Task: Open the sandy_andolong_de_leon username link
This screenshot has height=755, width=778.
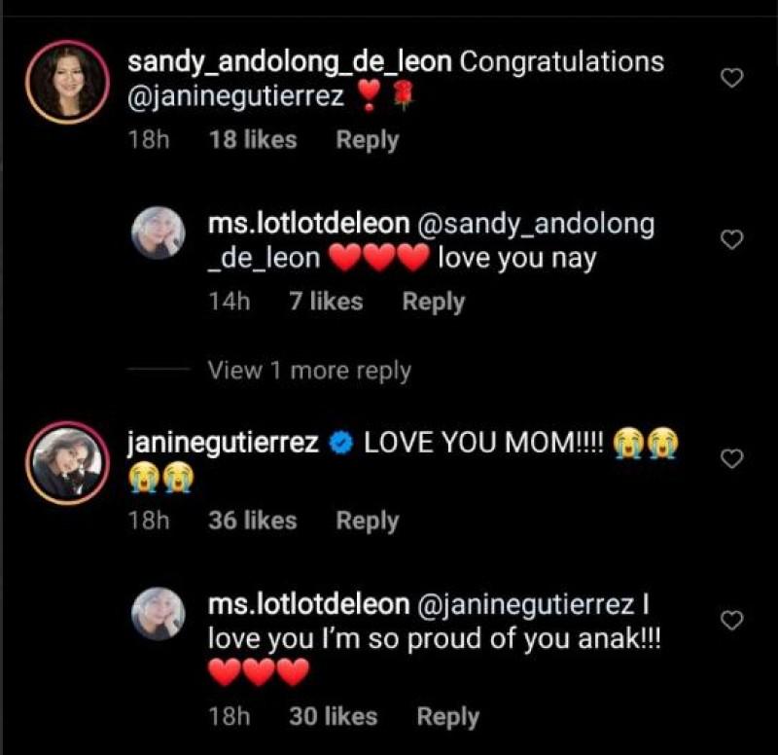Action: (290, 63)
